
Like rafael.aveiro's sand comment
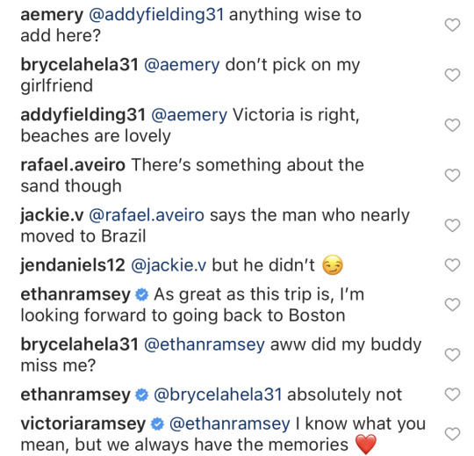(x=452, y=176)
